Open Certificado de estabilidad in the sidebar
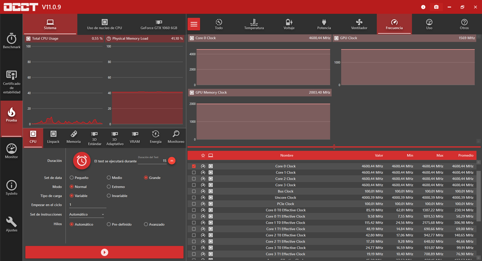The width and height of the screenshot is (482, 261). coord(12,82)
